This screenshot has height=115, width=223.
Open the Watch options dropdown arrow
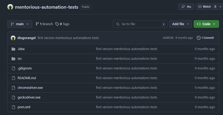(220, 7)
